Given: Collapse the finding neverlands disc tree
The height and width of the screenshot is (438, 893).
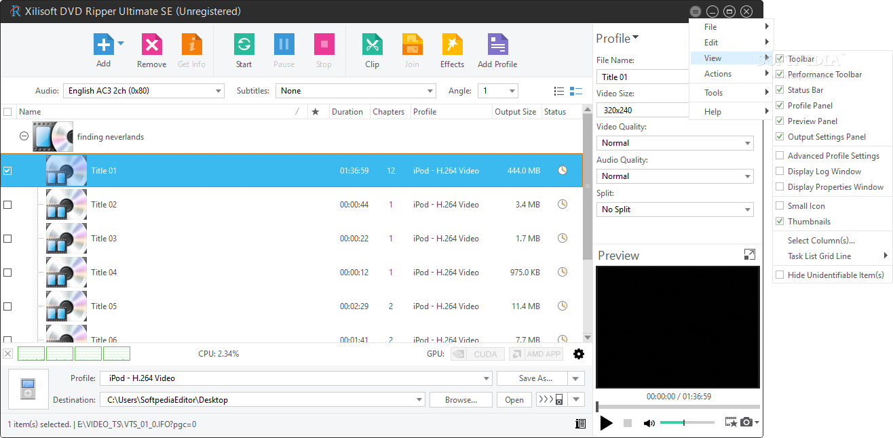Looking at the screenshot, I should click(24, 136).
